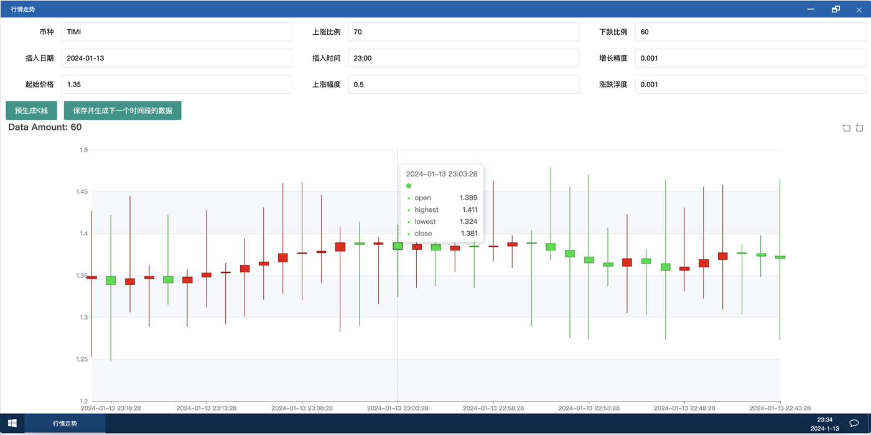Click the tooltip open value 1.389
The image size is (871, 435).
point(468,198)
